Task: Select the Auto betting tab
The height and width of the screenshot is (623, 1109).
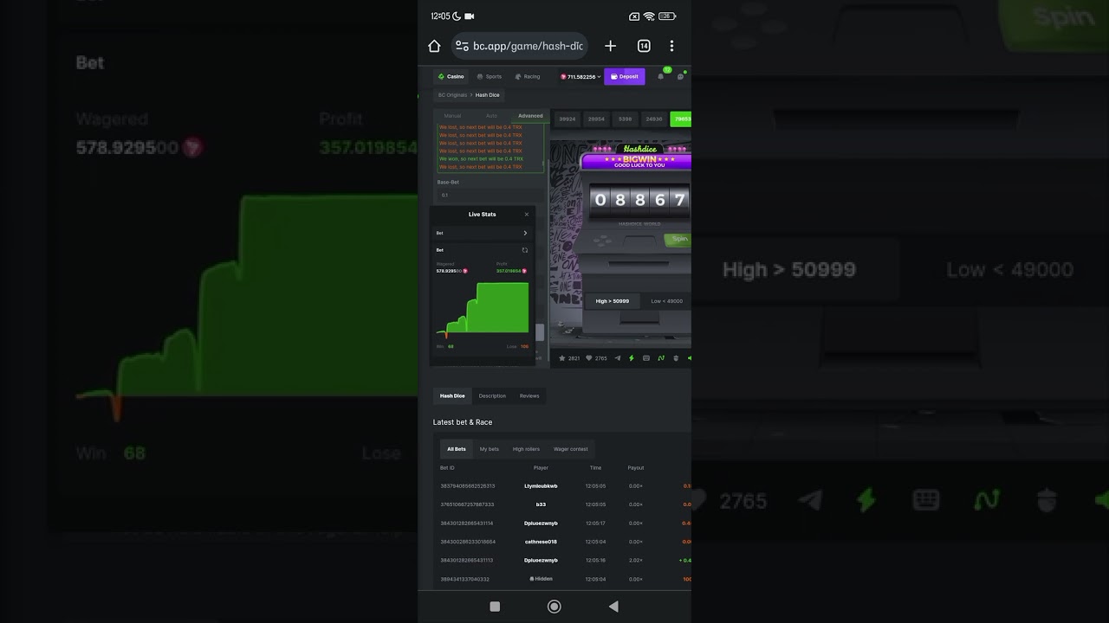Action: click(491, 115)
